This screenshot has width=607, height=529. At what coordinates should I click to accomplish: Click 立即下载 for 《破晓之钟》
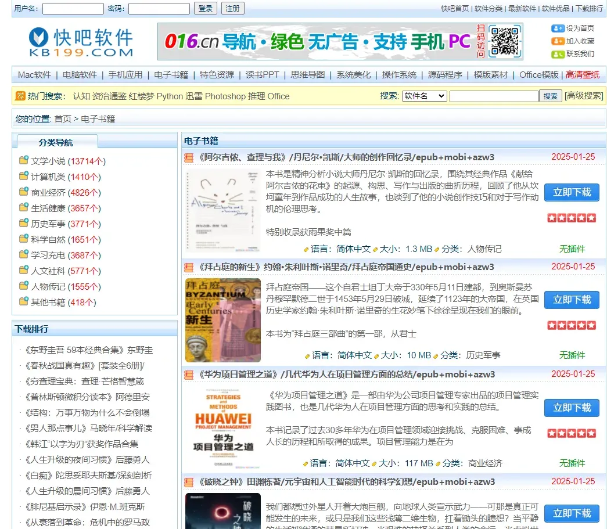(572, 513)
